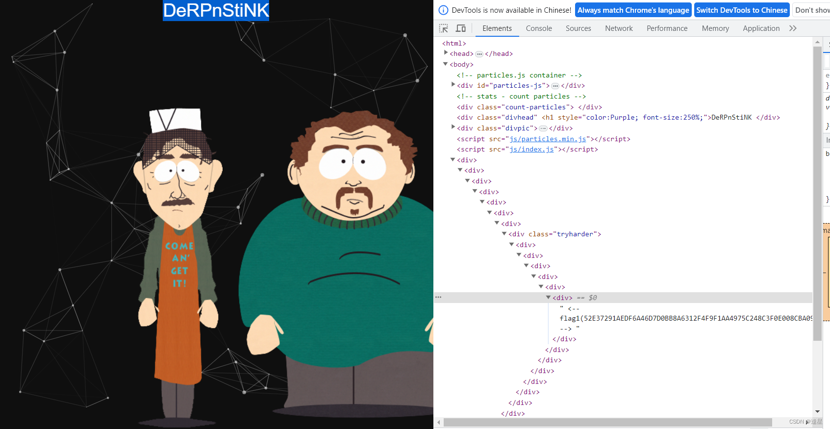Open the Console tab
This screenshot has width=830, height=429.
[539, 28]
